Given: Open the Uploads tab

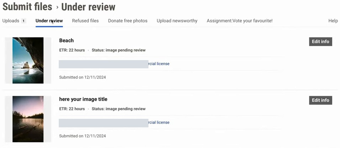Looking at the screenshot, I should [11, 21].
